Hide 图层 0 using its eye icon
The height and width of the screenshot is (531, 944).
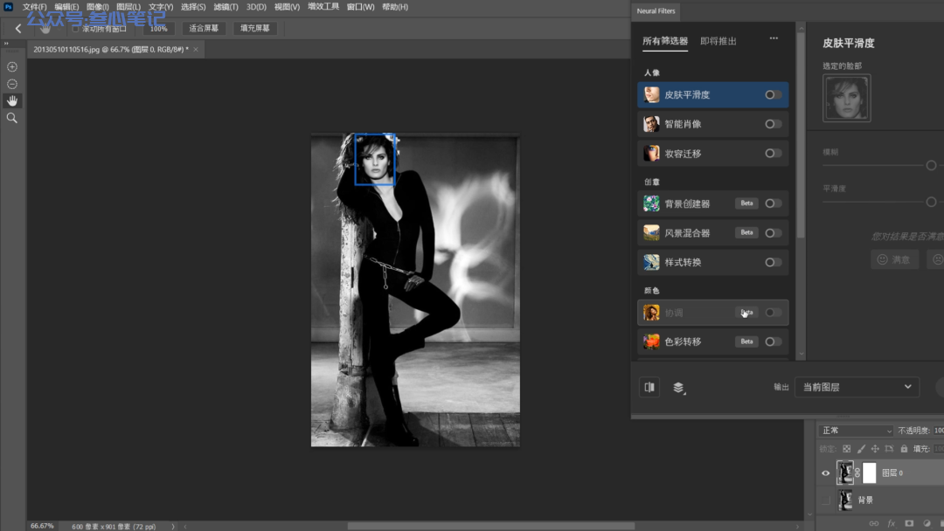click(x=826, y=473)
